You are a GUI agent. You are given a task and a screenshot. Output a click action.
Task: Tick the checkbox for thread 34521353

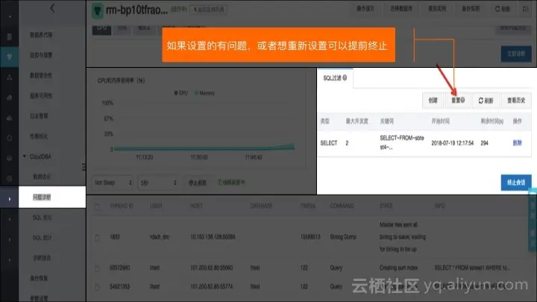97,287
